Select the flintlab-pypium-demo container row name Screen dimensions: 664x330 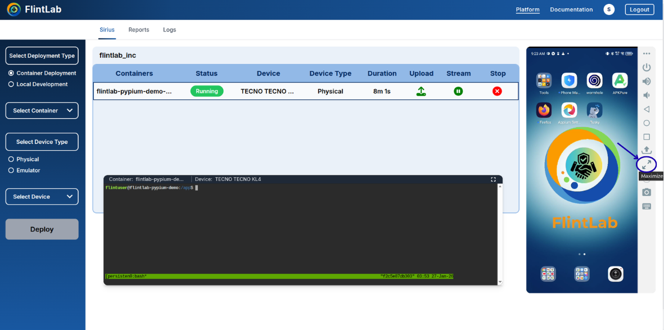(x=134, y=91)
